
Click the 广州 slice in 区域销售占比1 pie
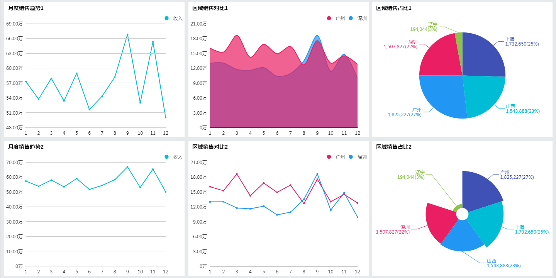[442, 97]
